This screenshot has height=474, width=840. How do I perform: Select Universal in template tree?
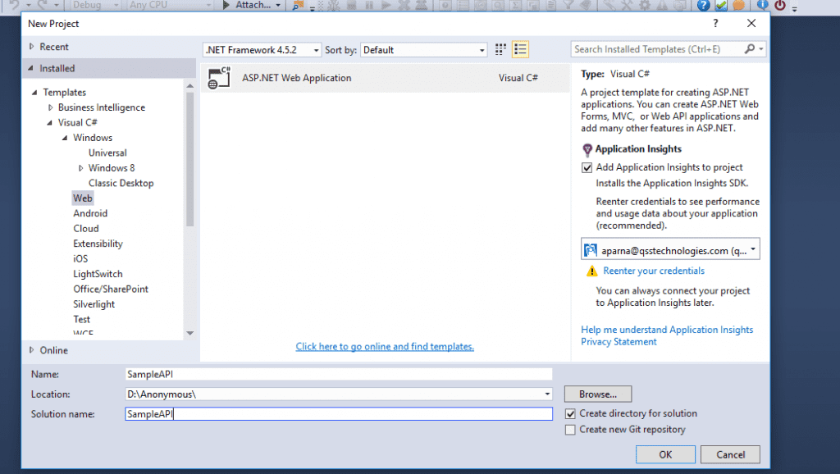(x=107, y=153)
